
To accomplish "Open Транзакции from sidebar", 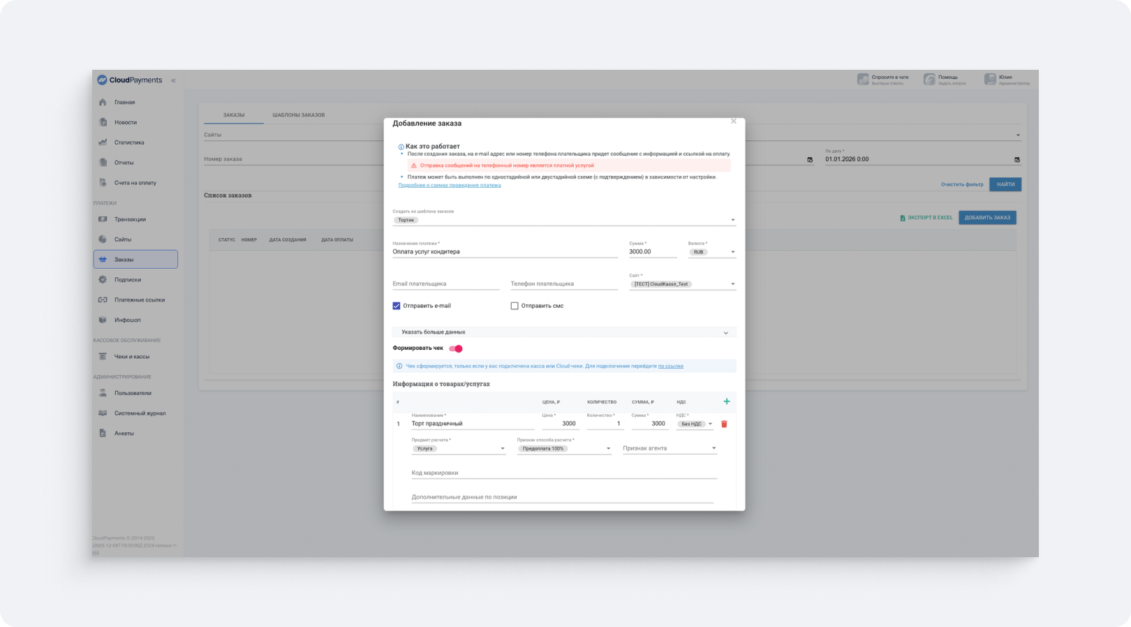I will pyautogui.click(x=130, y=219).
